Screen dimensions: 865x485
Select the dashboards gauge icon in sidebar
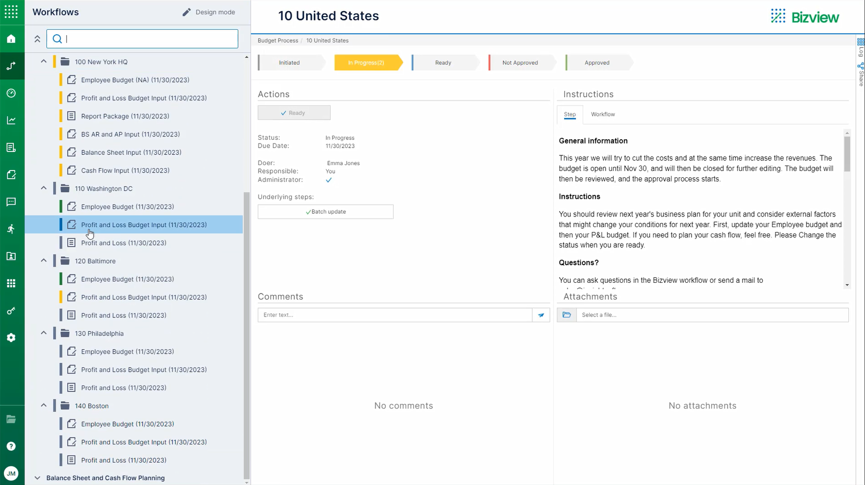pyautogui.click(x=12, y=93)
